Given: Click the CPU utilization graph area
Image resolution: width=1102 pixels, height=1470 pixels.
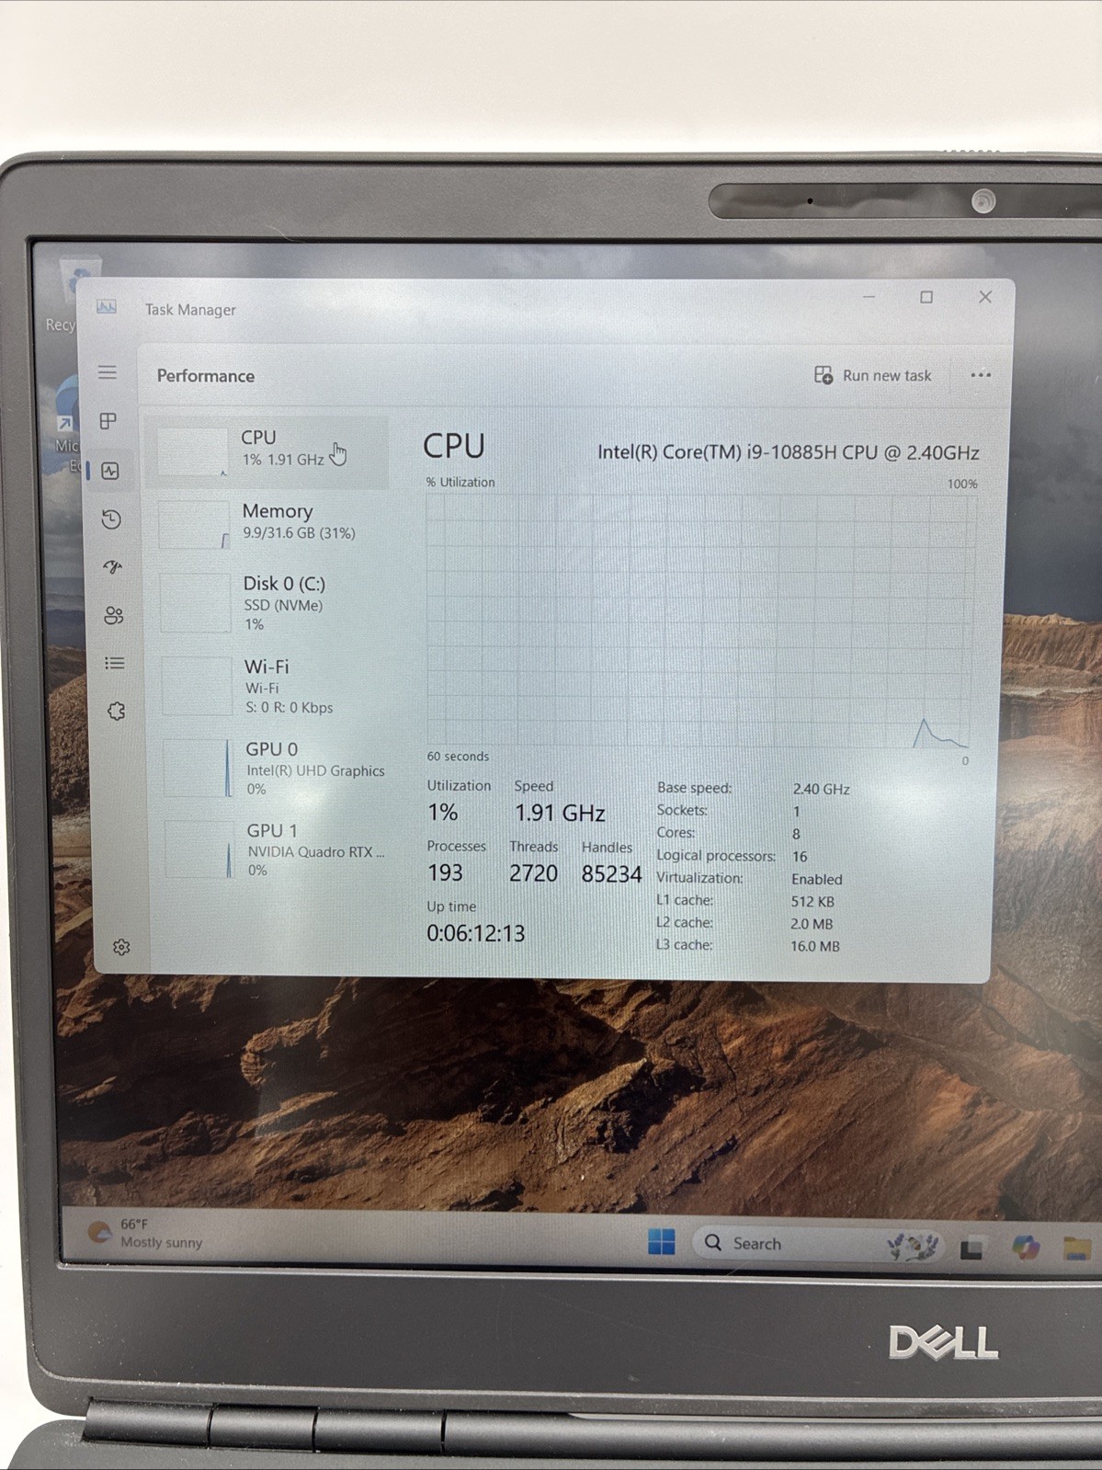Looking at the screenshot, I should tap(700, 621).
